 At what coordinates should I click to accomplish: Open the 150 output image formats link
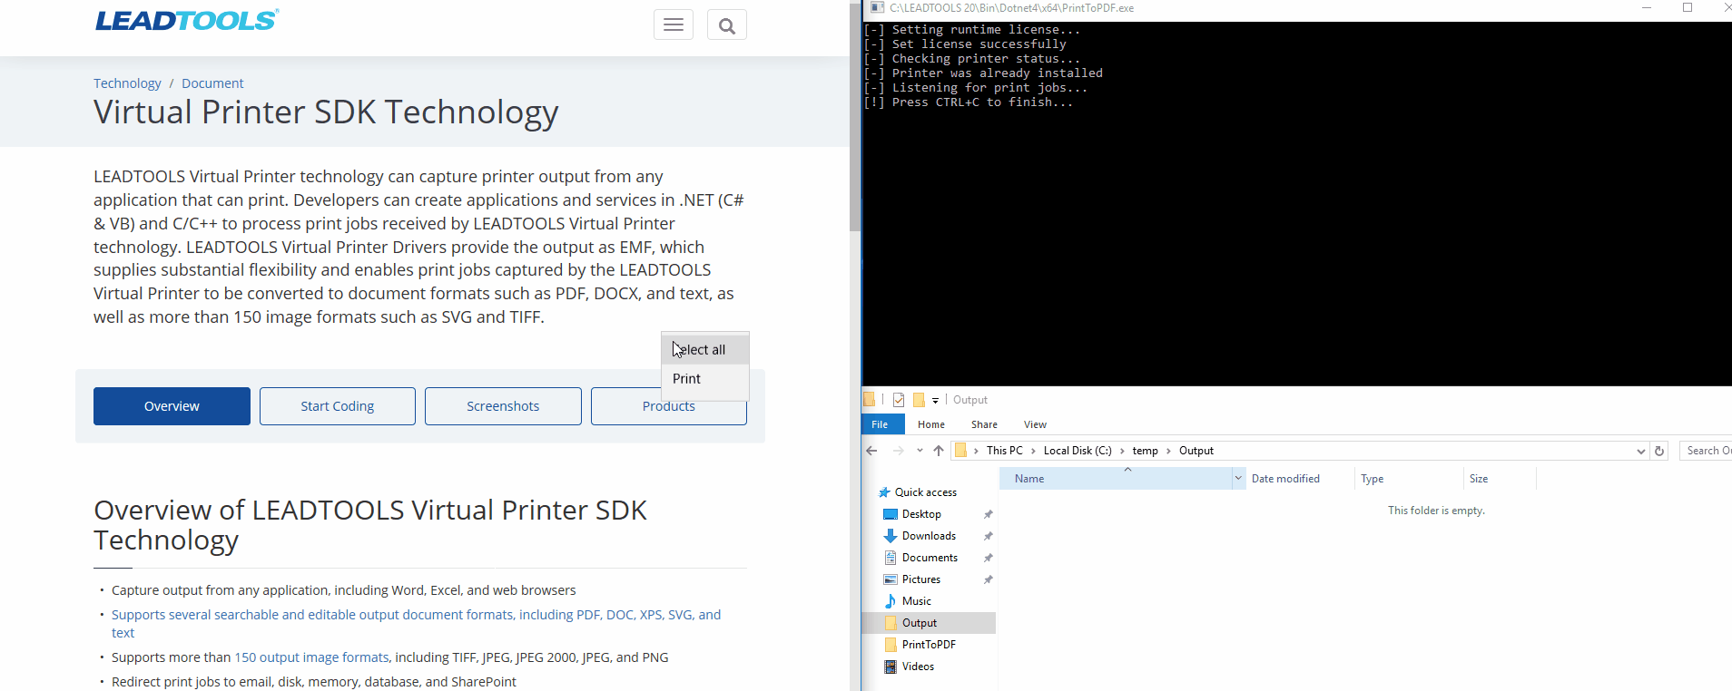point(311,657)
